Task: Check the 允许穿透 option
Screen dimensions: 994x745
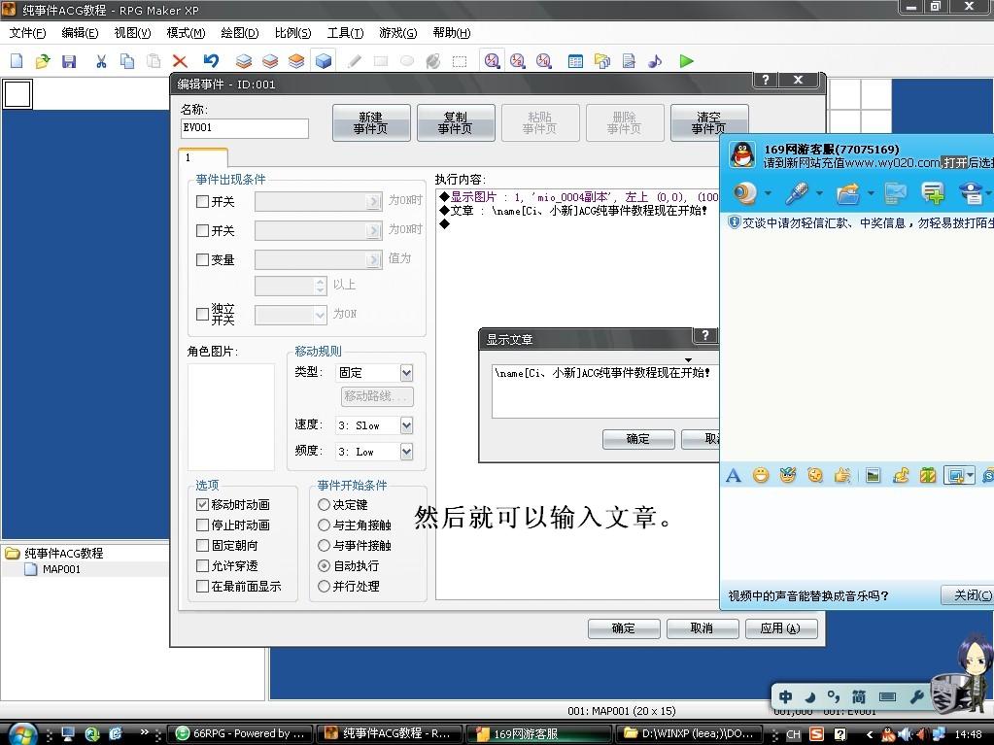Action: tap(202, 565)
